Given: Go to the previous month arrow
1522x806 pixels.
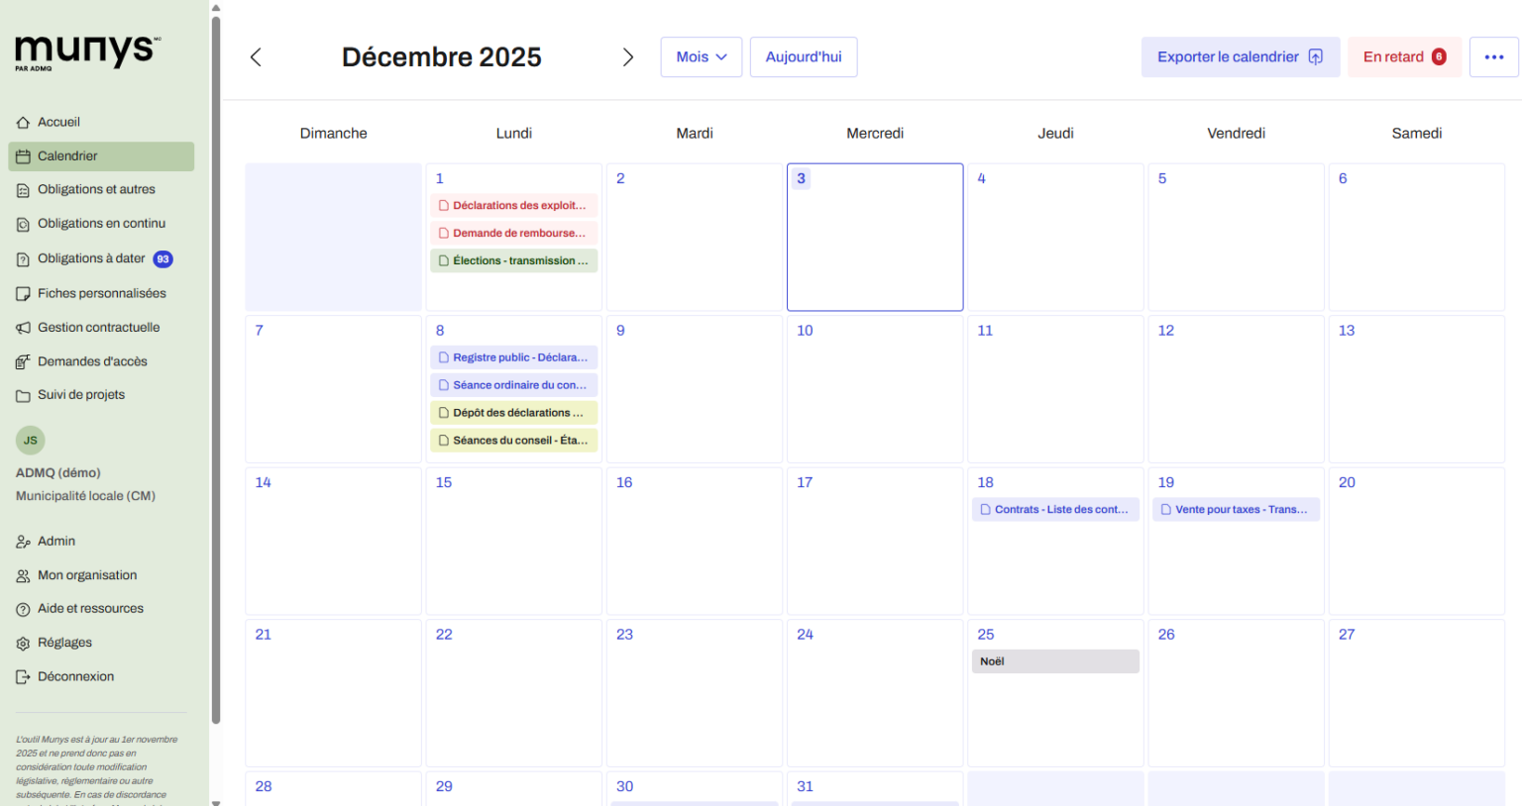Looking at the screenshot, I should pyautogui.click(x=256, y=57).
